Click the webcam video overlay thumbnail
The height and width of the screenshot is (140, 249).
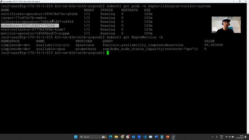(226, 25)
